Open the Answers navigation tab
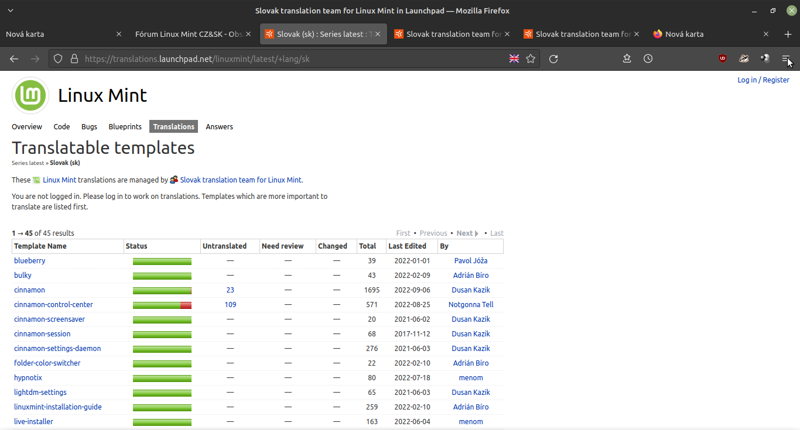 [219, 126]
